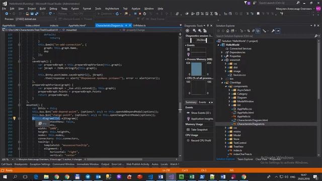Collapse the Process Memory graph section
Viewport: 322px width, 181px height.
[x=186, y=59]
